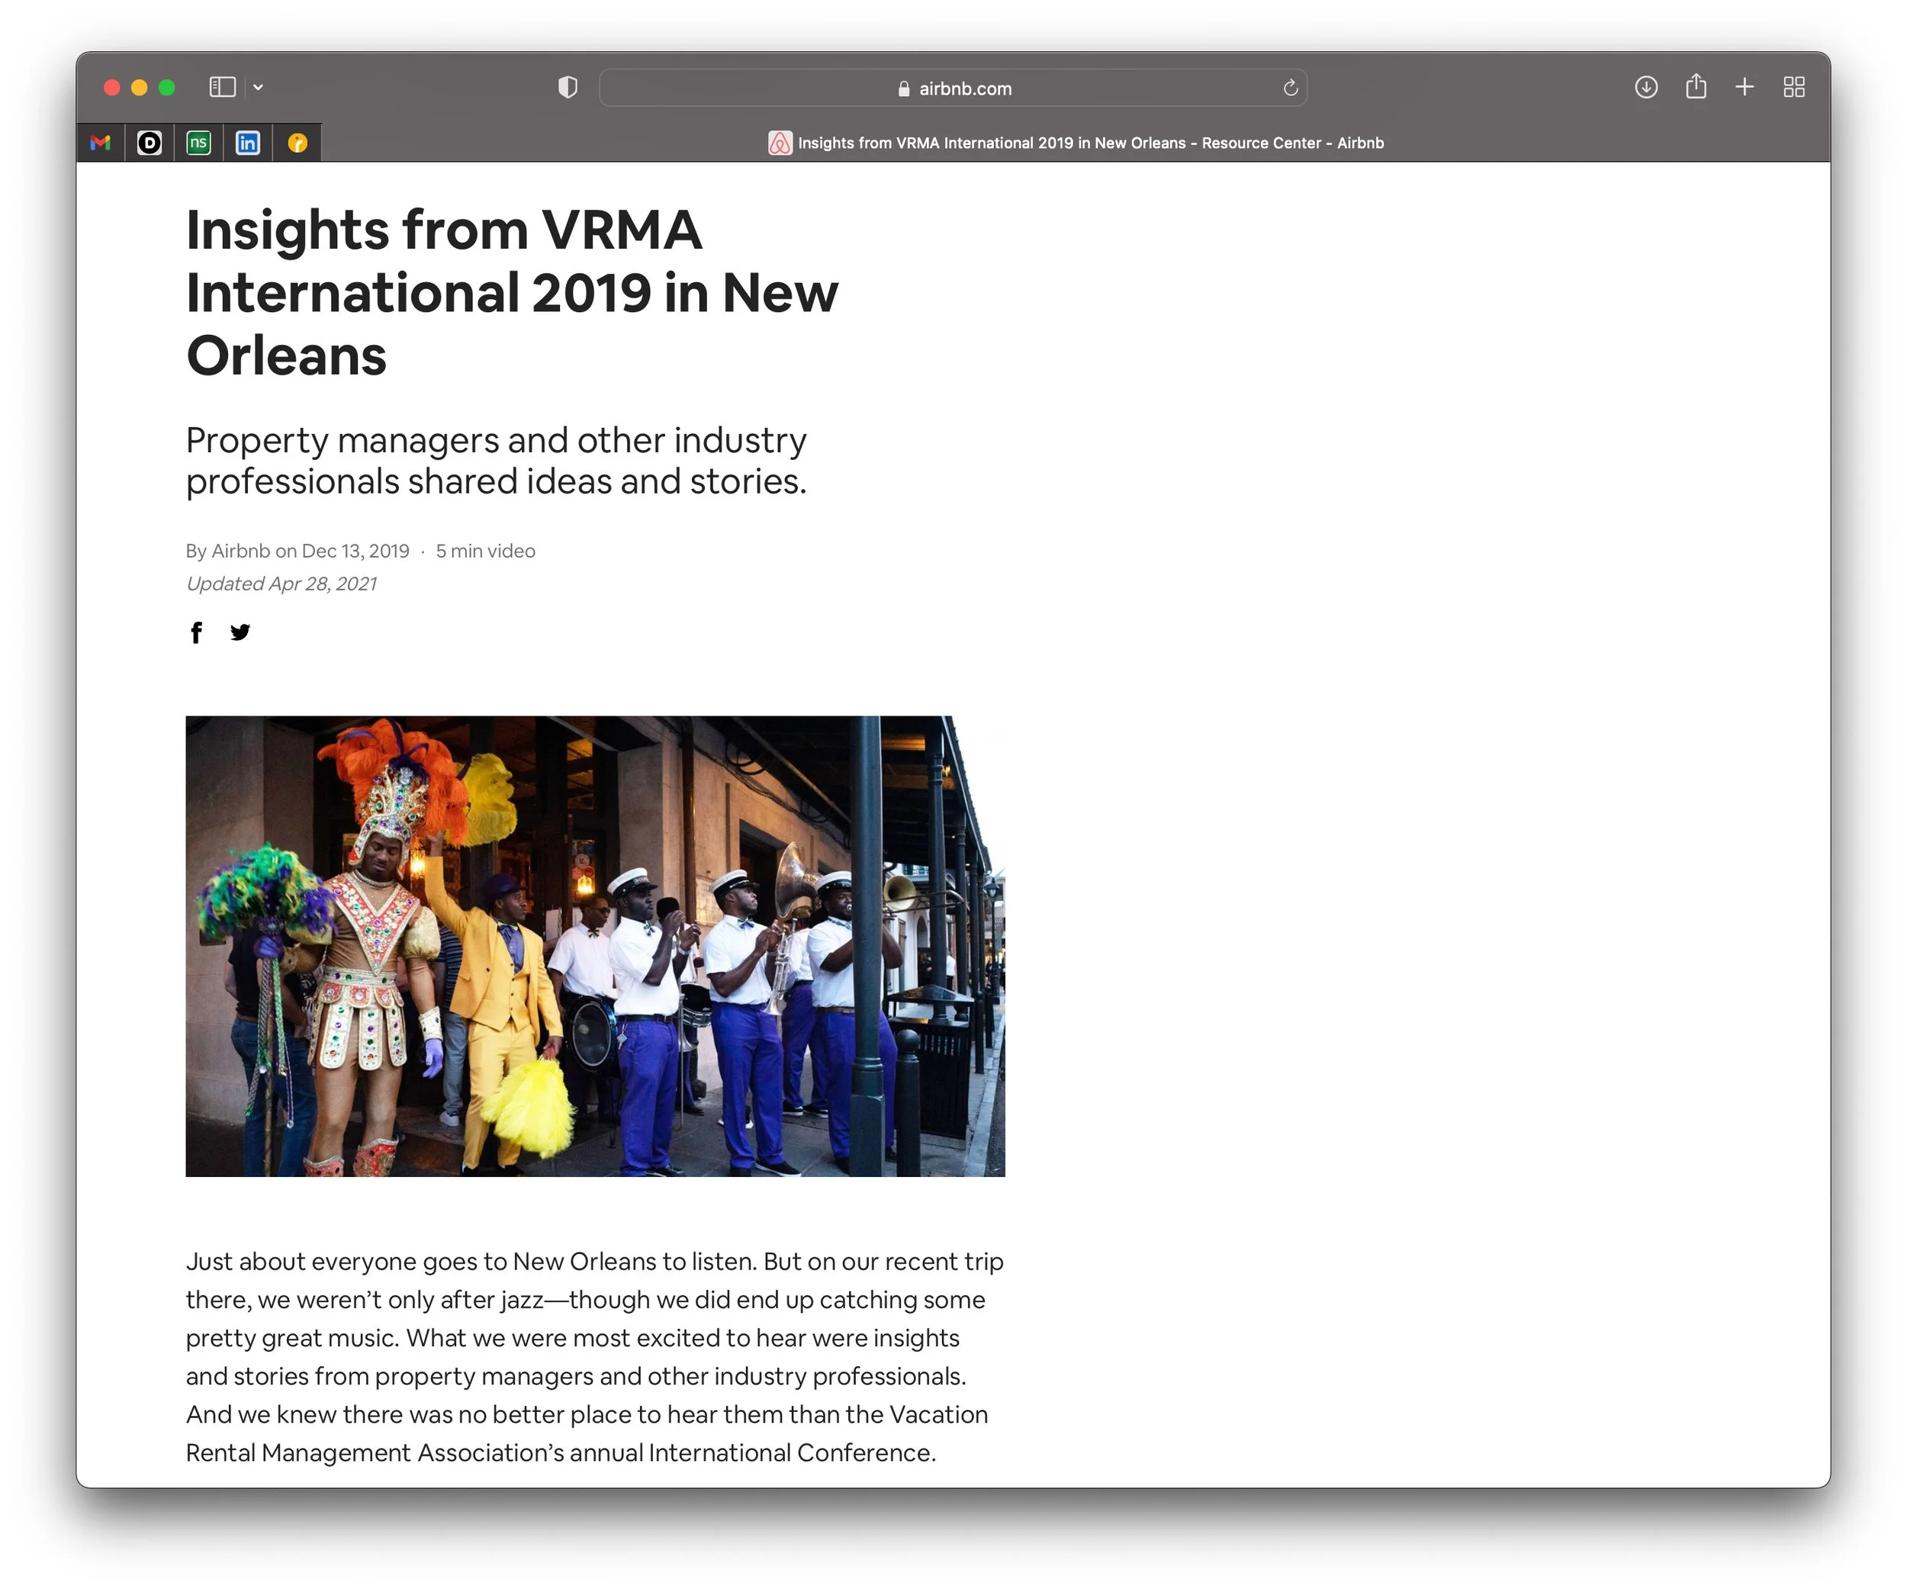Image resolution: width=1907 pixels, height=1589 pixels.
Task: Open a new tab with plus
Action: 1745,87
